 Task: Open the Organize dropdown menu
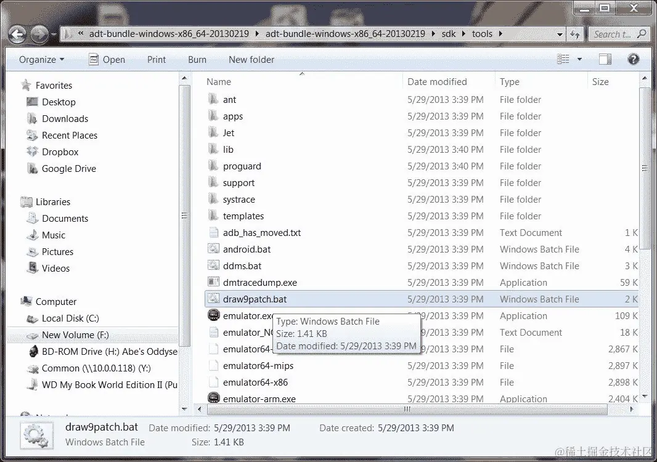[41, 60]
